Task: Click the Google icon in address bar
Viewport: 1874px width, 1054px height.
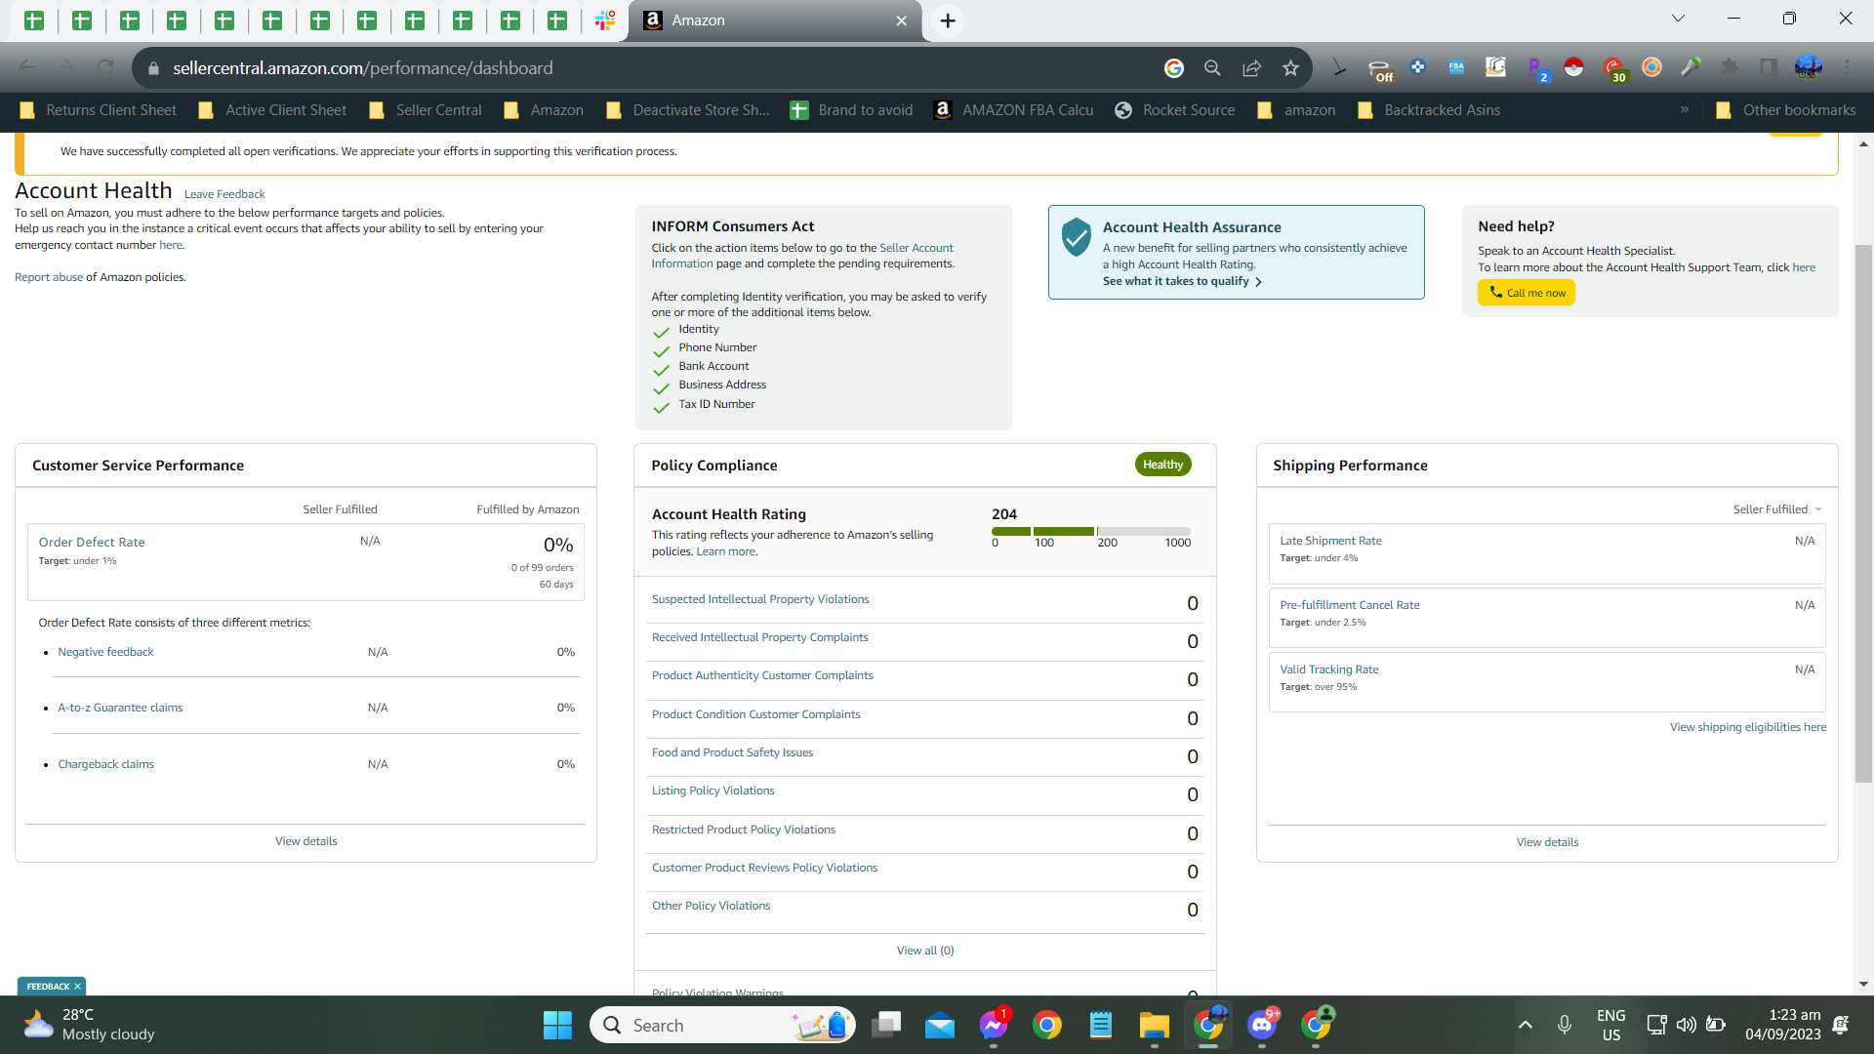Action: pyautogui.click(x=1174, y=68)
